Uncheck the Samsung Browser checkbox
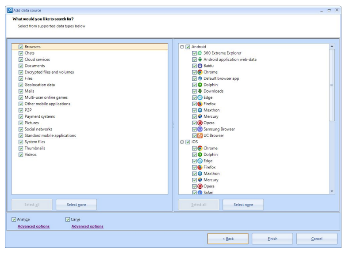Viewport: 345px width, 254px height. (x=194, y=129)
